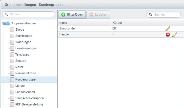
Task: Focus the table Suchen field
Action: pos(164,14)
